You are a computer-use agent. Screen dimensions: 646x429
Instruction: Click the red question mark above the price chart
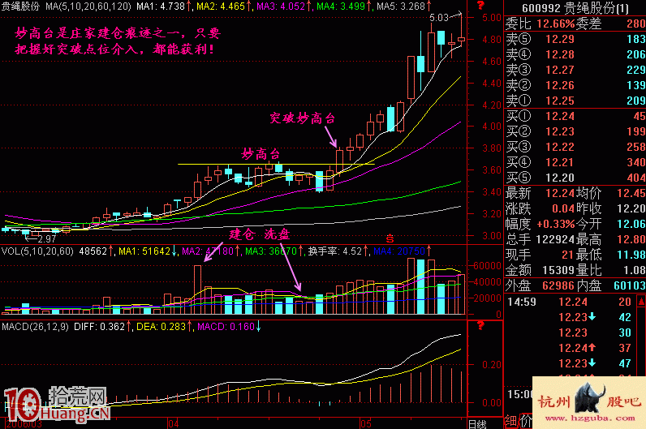pos(480,6)
